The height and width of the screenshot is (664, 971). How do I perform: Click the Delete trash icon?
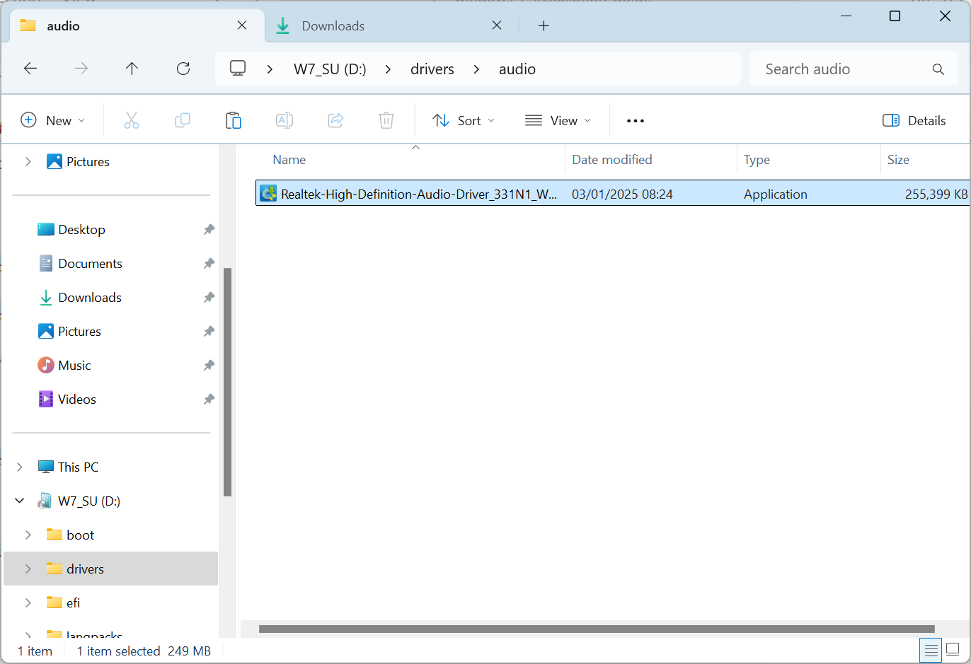pos(386,120)
